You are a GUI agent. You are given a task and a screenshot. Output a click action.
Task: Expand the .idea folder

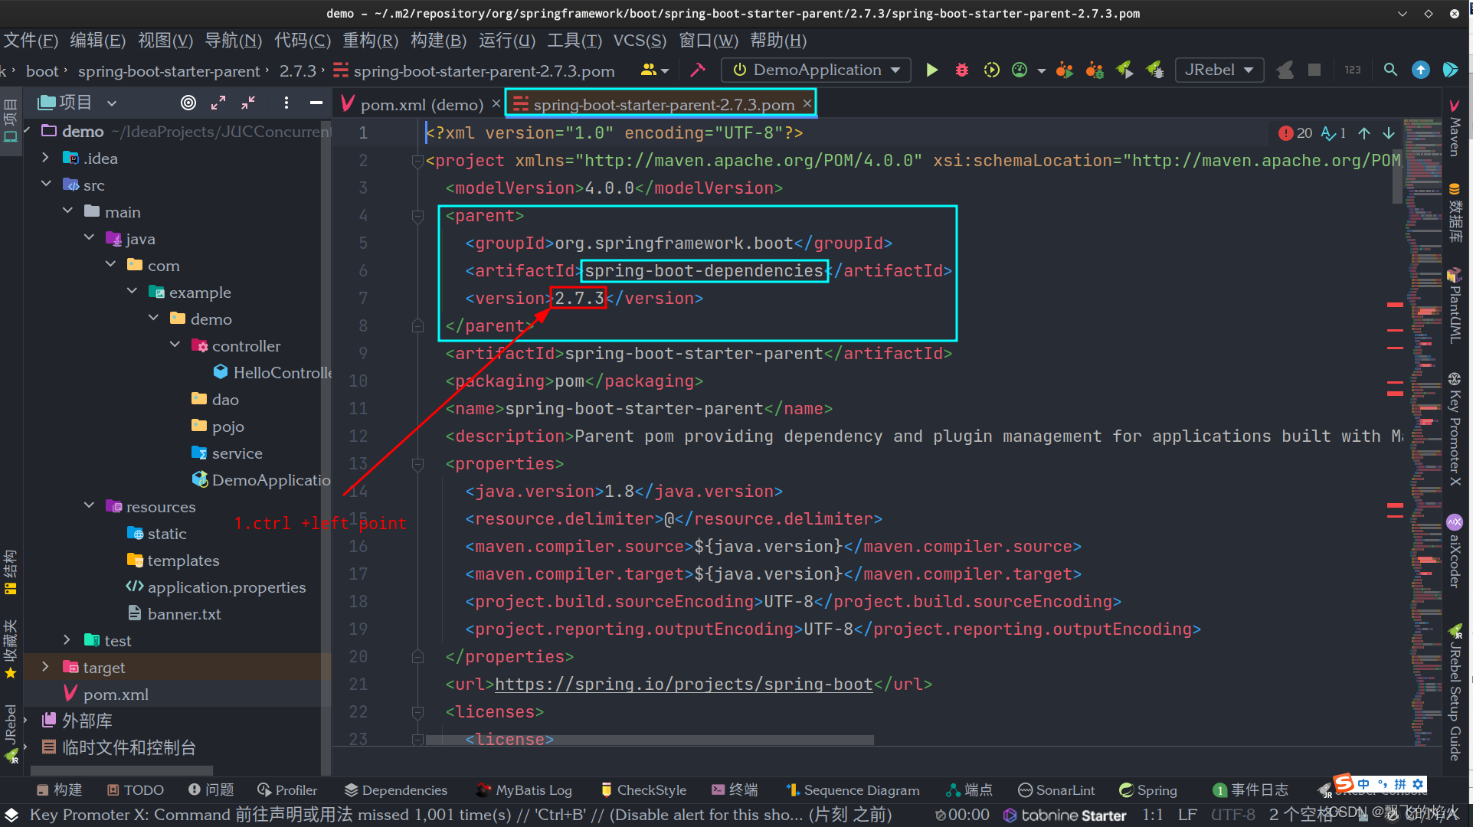[x=46, y=158]
